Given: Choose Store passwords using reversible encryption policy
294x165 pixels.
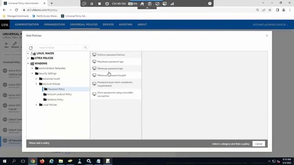Looking at the screenshot, I should pos(116,94).
